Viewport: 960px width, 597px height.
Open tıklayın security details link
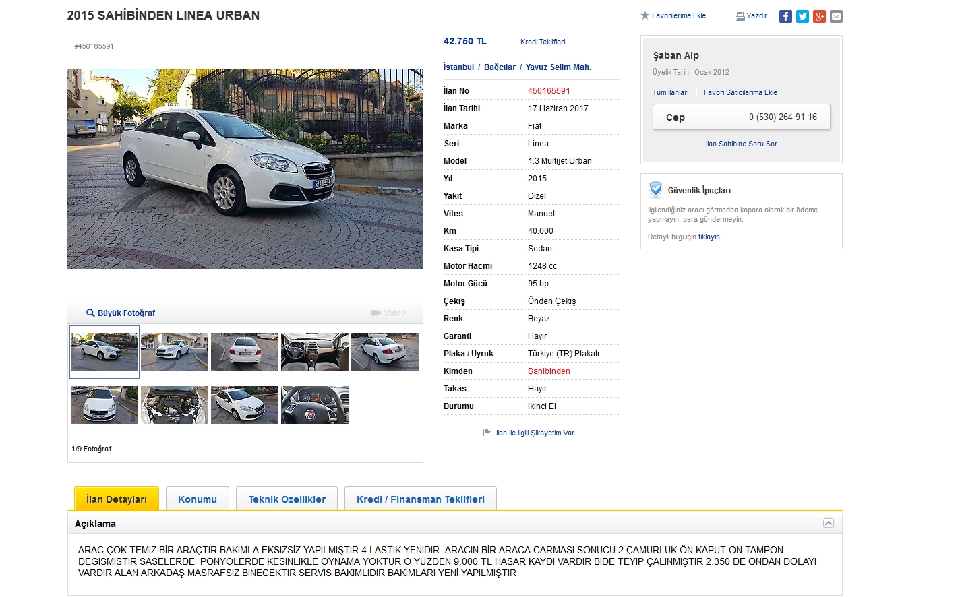click(x=709, y=237)
